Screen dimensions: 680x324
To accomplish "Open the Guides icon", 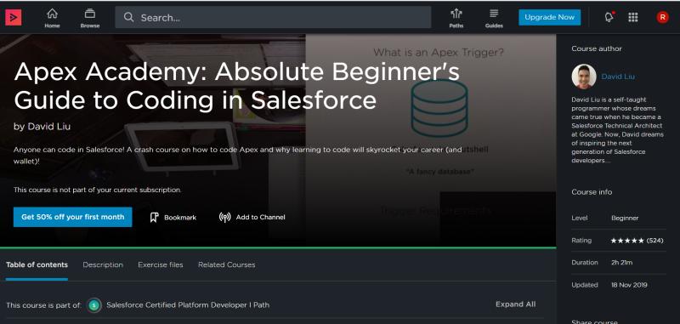I will 494,14.
